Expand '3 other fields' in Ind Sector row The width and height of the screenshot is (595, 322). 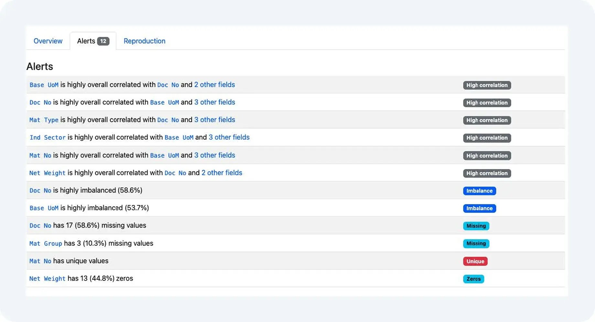coord(229,137)
